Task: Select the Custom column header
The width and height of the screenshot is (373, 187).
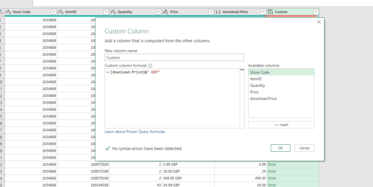Action: [x=293, y=12]
